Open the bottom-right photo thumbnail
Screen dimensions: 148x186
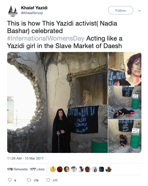[125, 136]
